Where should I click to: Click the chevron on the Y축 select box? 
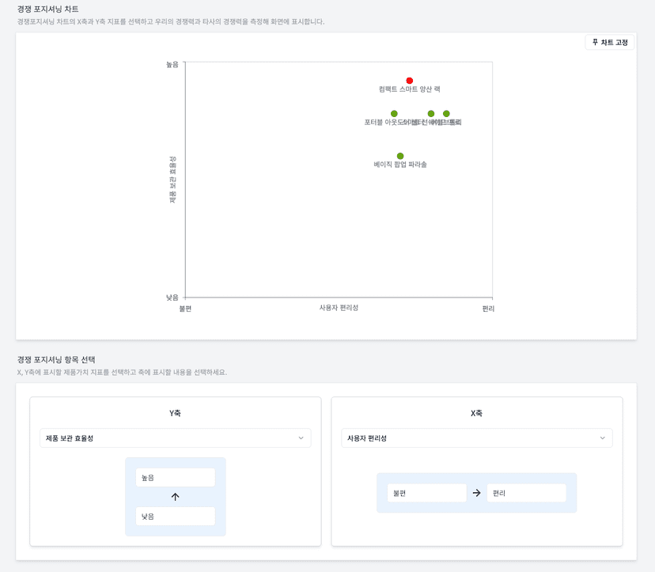pyautogui.click(x=301, y=438)
